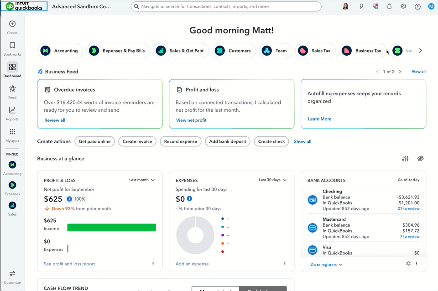
Task: Click the Checking account icon
Action: coord(313,200)
